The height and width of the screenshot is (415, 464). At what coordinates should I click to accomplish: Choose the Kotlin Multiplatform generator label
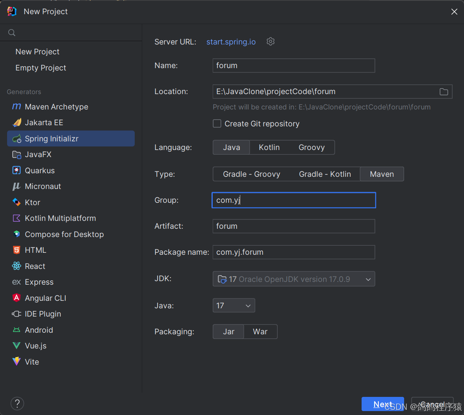(60, 218)
